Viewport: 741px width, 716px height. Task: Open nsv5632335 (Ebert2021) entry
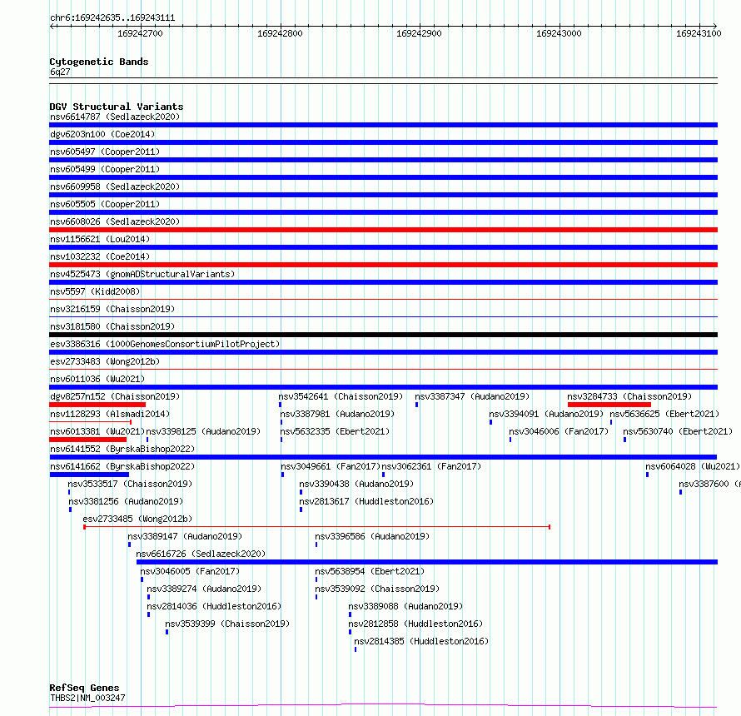(x=335, y=431)
